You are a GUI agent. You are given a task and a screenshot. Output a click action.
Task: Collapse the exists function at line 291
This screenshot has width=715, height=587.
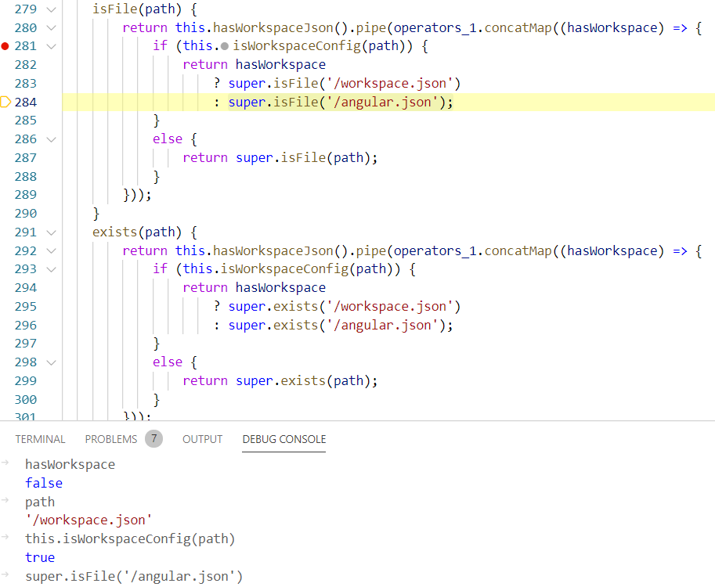(x=52, y=232)
